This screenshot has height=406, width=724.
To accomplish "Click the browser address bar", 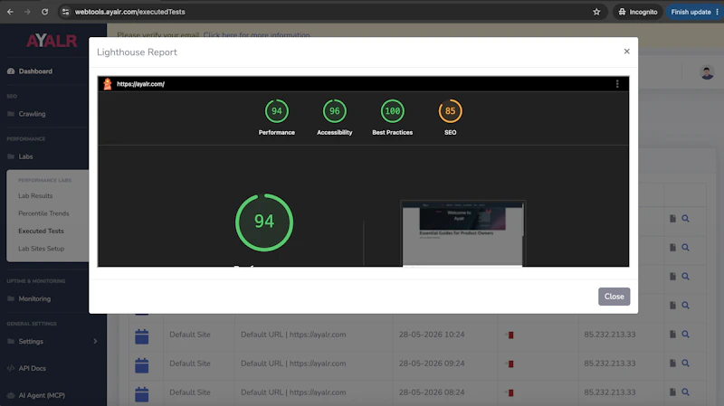I will pyautogui.click(x=332, y=12).
